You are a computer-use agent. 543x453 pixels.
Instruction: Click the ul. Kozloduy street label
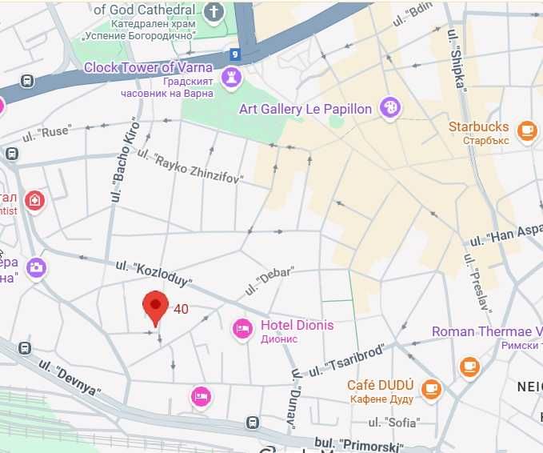[x=154, y=274]
